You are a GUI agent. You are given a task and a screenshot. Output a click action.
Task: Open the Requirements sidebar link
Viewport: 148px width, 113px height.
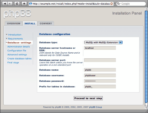tap(16, 39)
